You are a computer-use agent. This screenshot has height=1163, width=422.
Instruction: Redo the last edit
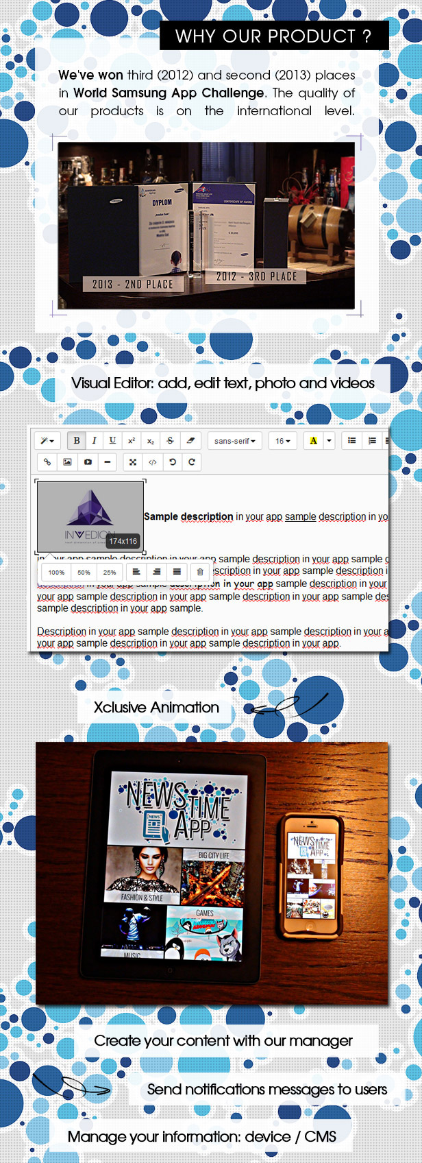[192, 462]
